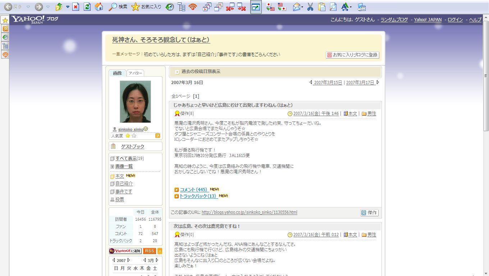Open the ゲストブック guestbook link
489x276 pixels.
tap(132, 147)
